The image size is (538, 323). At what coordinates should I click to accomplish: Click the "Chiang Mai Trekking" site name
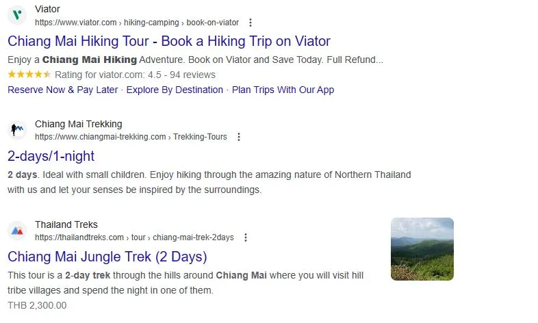point(78,124)
